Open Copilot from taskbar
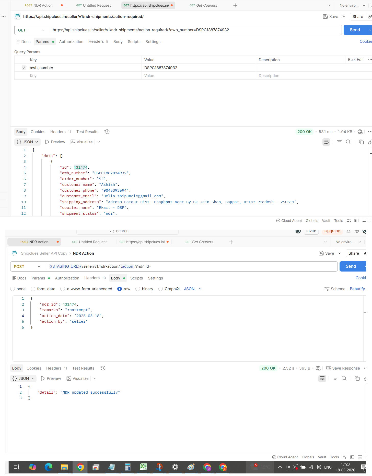The image size is (372, 476). (x=33, y=467)
